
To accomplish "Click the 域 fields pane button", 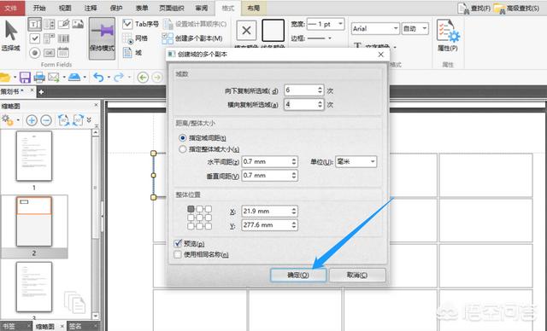I will coord(132,53).
